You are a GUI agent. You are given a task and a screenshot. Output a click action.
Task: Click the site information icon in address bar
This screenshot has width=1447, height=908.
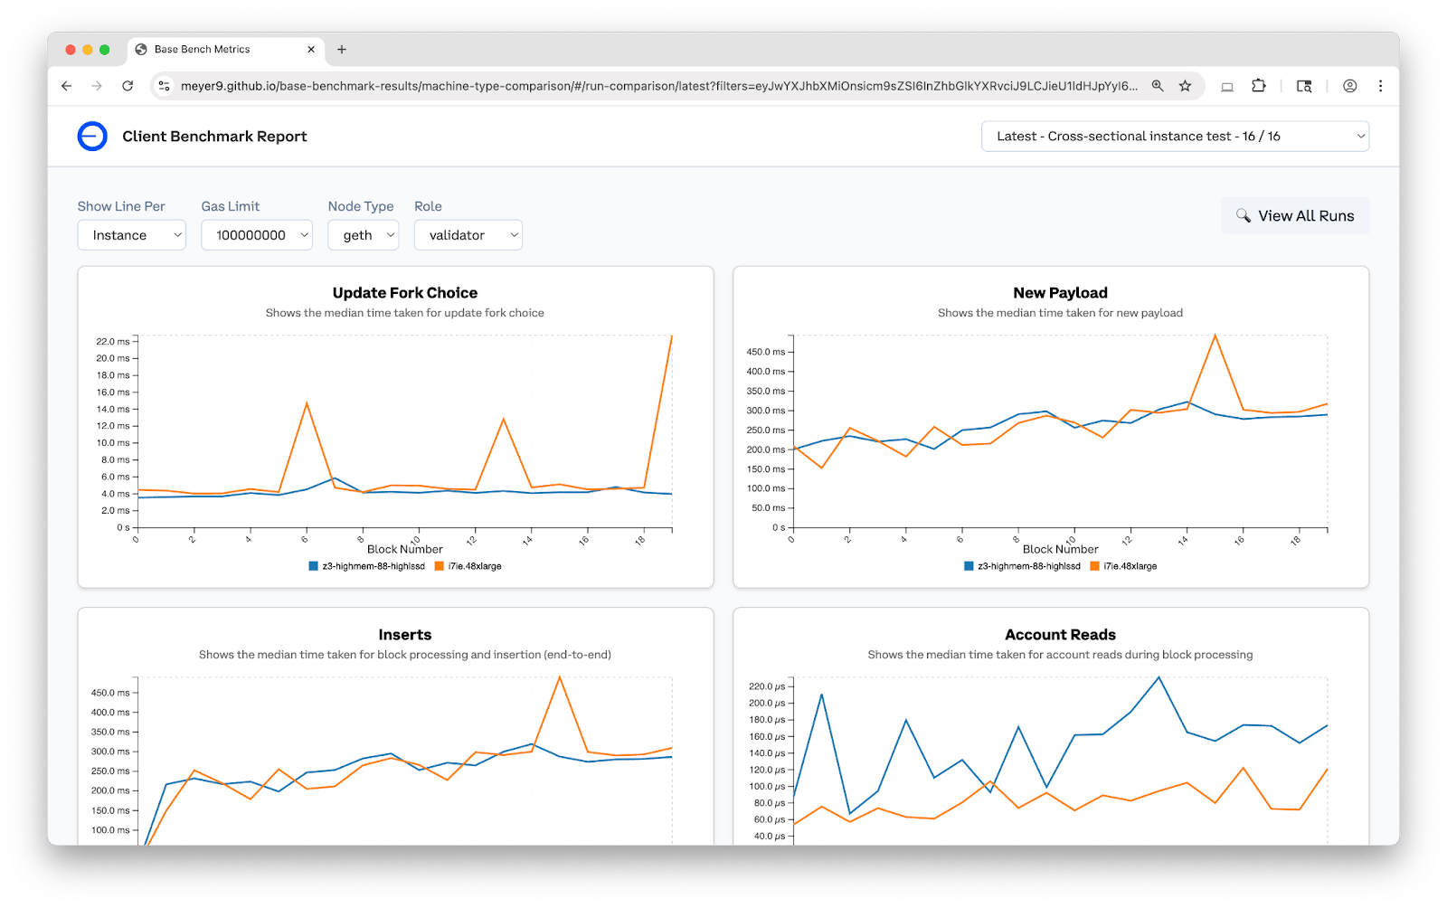point(164,86)
